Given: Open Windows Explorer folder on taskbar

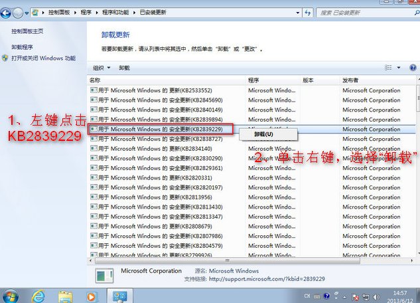Looking at the screenshot, I should pos(65,294).
